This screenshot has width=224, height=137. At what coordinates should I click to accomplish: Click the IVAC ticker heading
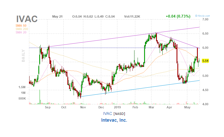tap(27, 19)
